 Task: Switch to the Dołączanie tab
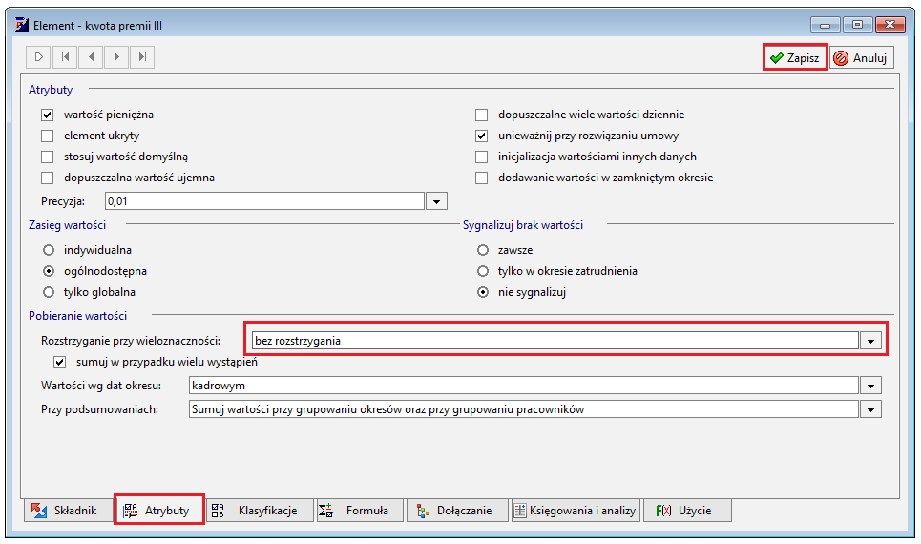click(457, 511)
